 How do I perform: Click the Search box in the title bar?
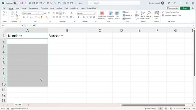coord(114,3)
